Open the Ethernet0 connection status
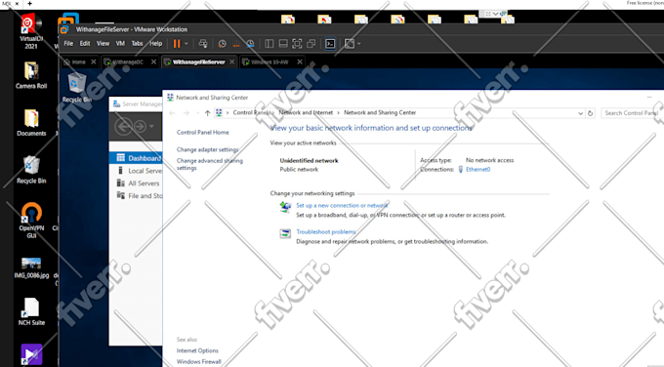This screenshot has height=367, width=664. [477, 169]
